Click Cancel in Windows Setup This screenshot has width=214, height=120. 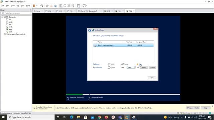click(152, 67)
